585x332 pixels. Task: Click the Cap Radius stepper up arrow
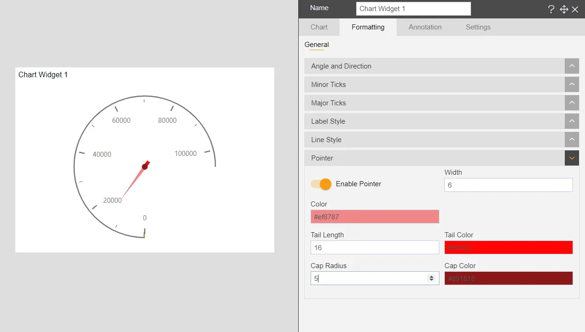pyautogui.click(x=431, y=276)
